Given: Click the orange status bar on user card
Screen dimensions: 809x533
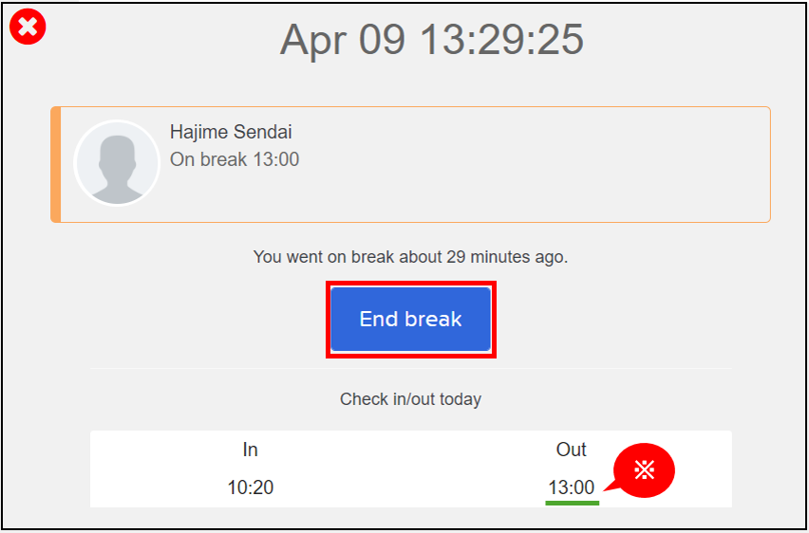Looking at the screenshot, I should click(56, 164).
